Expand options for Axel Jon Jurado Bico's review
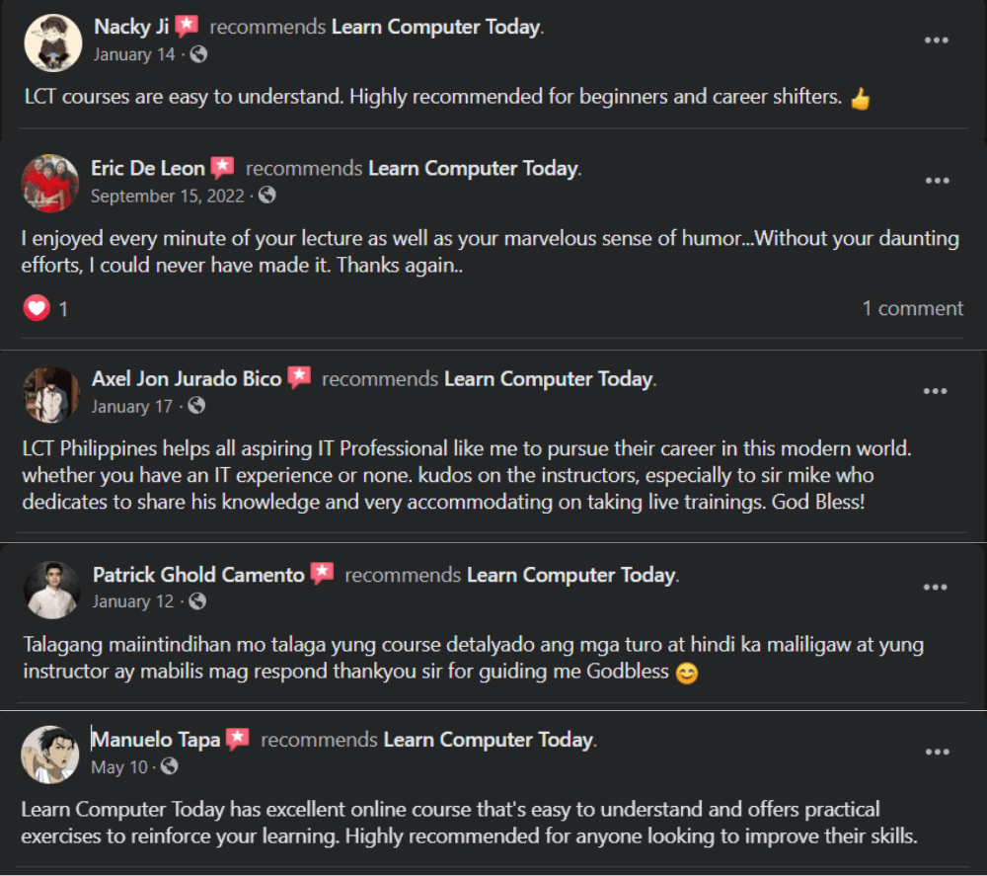This screenshot has height=876, width=987. [x=936, y=391]
